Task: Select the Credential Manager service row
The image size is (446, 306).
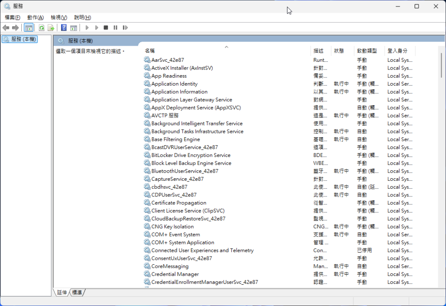Action: (175, 274)
